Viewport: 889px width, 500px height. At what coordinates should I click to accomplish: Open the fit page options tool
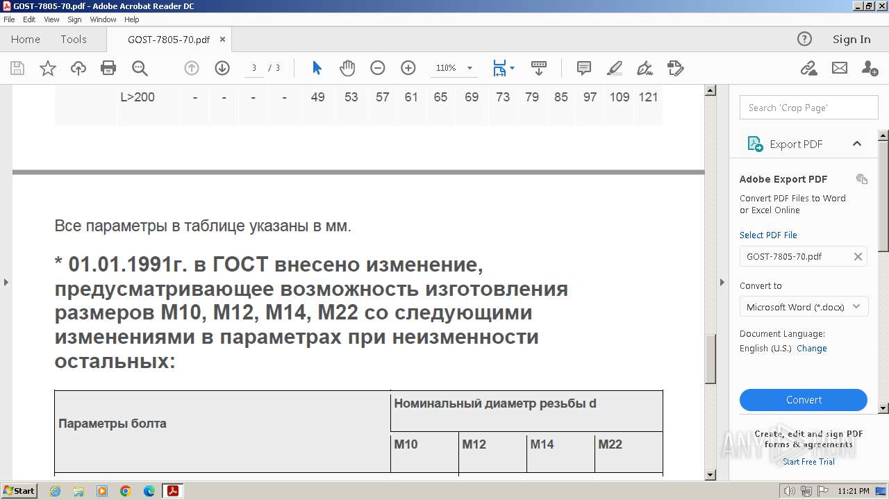pos(504,68)
